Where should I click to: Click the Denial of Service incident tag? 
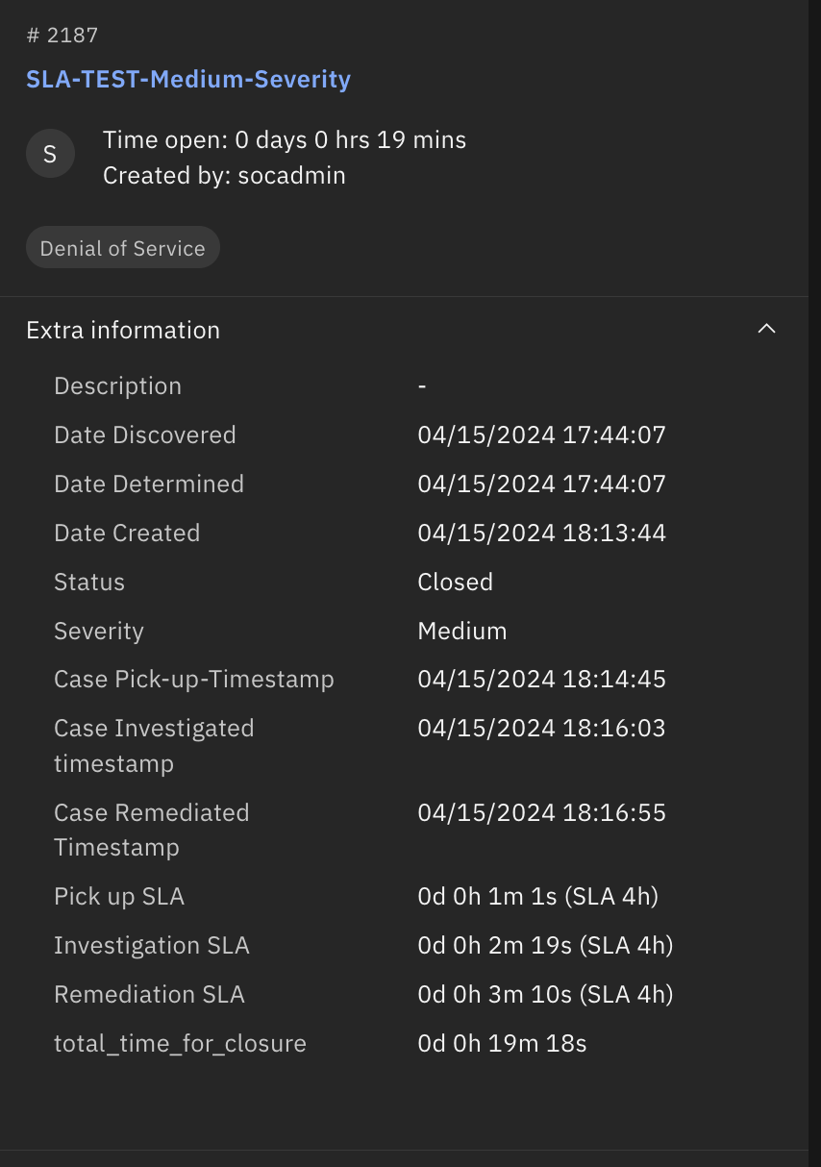[122, 247]
